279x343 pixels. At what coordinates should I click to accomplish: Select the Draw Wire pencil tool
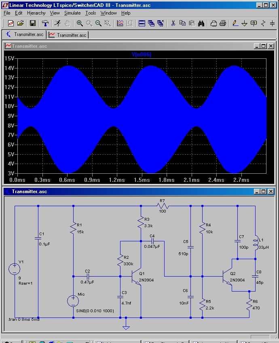pos(235,23)
